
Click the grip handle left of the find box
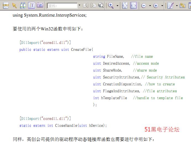pyautogui.click(x=46, y=6)
